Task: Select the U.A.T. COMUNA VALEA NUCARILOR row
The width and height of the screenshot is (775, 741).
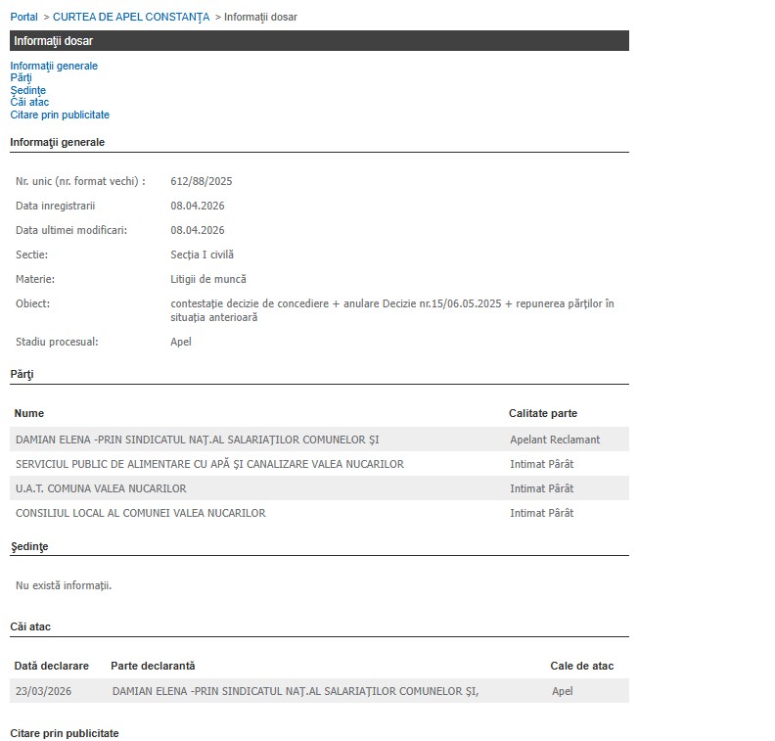Action: click(x=101, y=488)
